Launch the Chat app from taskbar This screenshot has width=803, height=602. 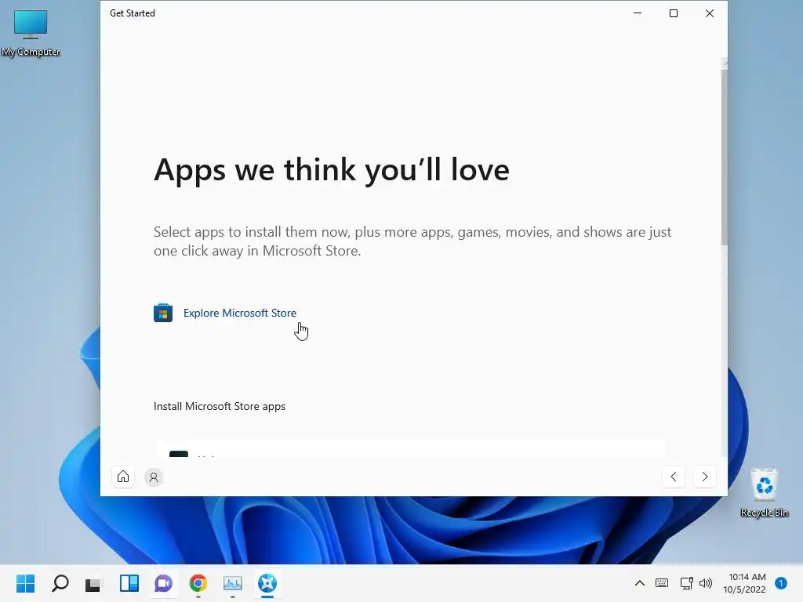coord(163,583)
